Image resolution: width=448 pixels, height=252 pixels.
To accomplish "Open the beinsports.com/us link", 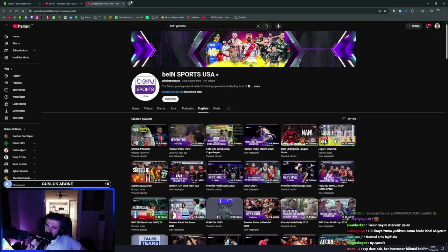I will point(172,92).
